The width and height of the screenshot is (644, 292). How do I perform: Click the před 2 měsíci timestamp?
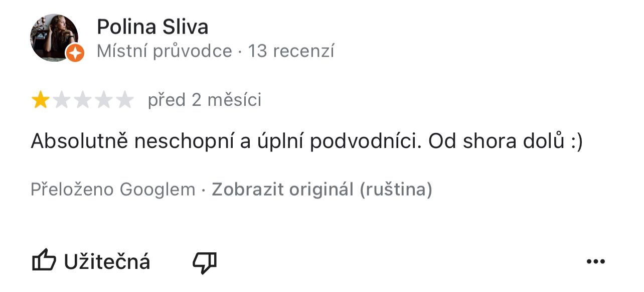[x=205, y=100]
